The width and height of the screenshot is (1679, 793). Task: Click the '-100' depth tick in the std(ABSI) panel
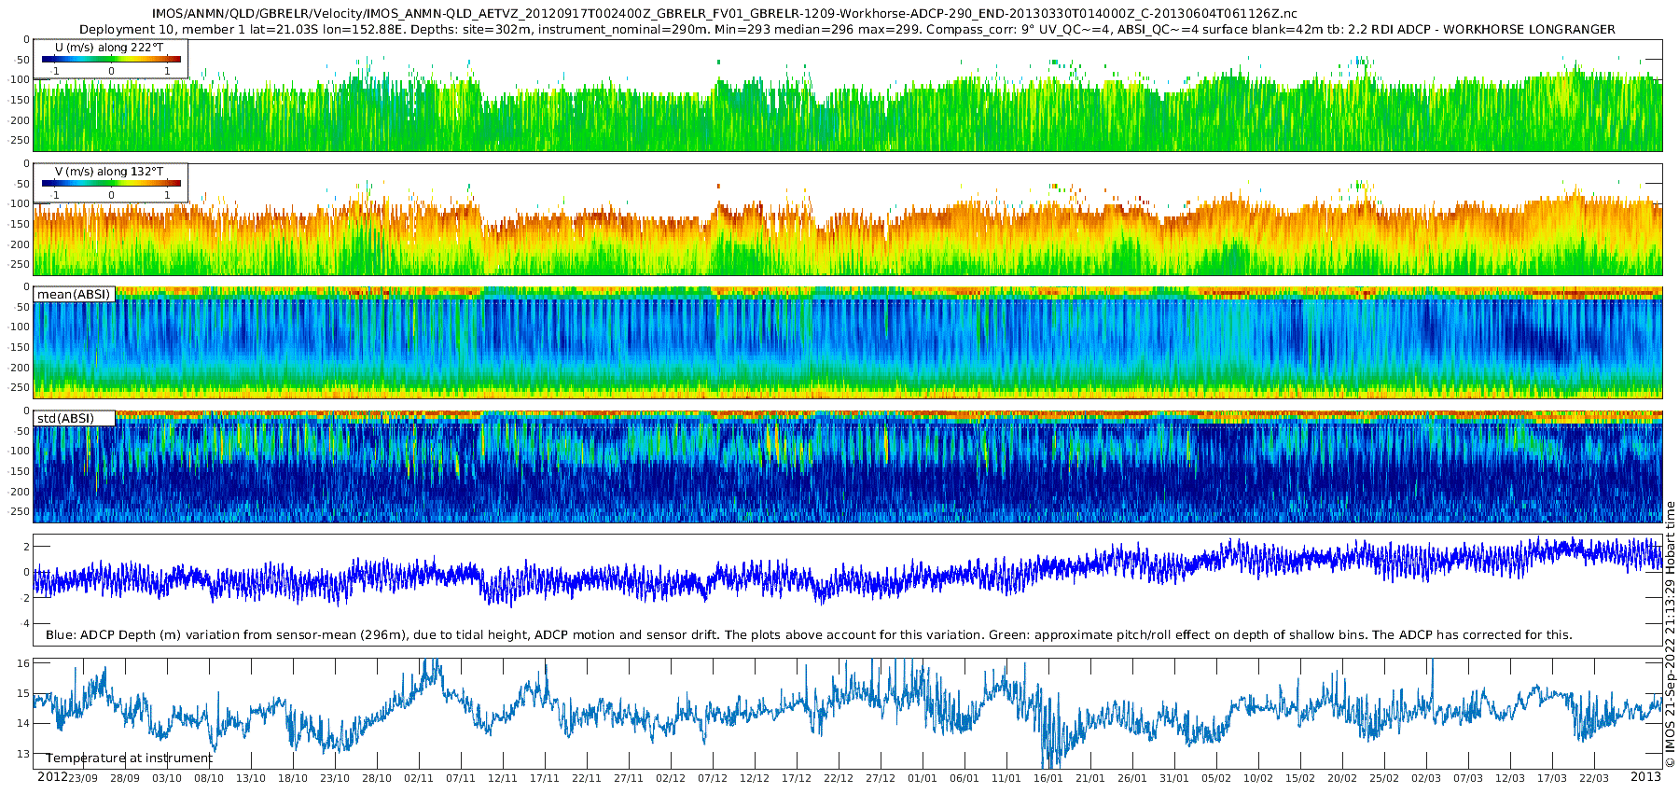point(19,452)
